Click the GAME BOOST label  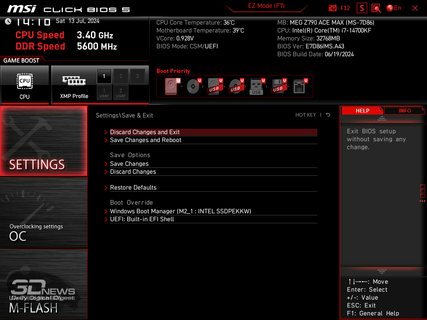[21, 60]
